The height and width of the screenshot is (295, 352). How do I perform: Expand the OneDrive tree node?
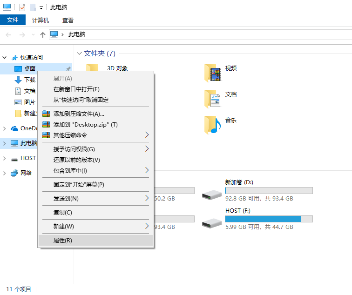coord(4,128)
